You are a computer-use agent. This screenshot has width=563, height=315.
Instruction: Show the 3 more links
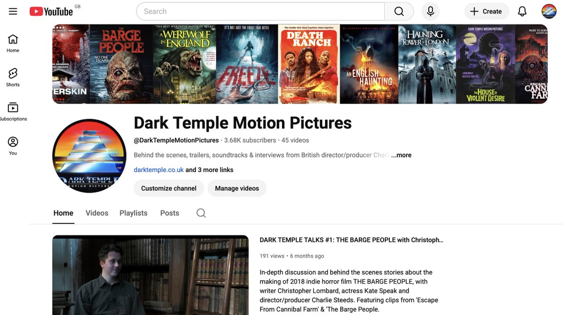click(x=210, y=170)
